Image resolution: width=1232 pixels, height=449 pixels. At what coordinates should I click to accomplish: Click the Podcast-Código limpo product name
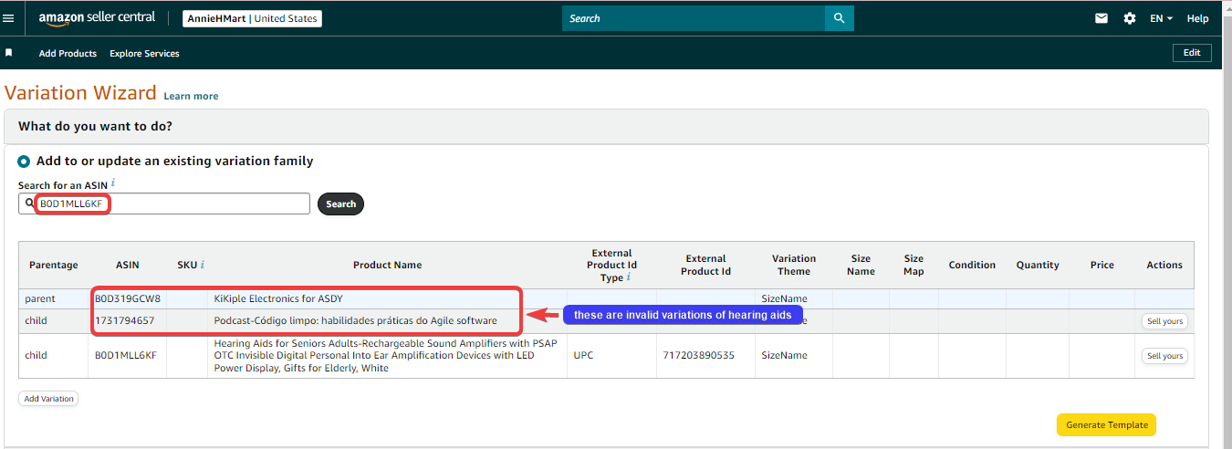[x=356, y=321]
